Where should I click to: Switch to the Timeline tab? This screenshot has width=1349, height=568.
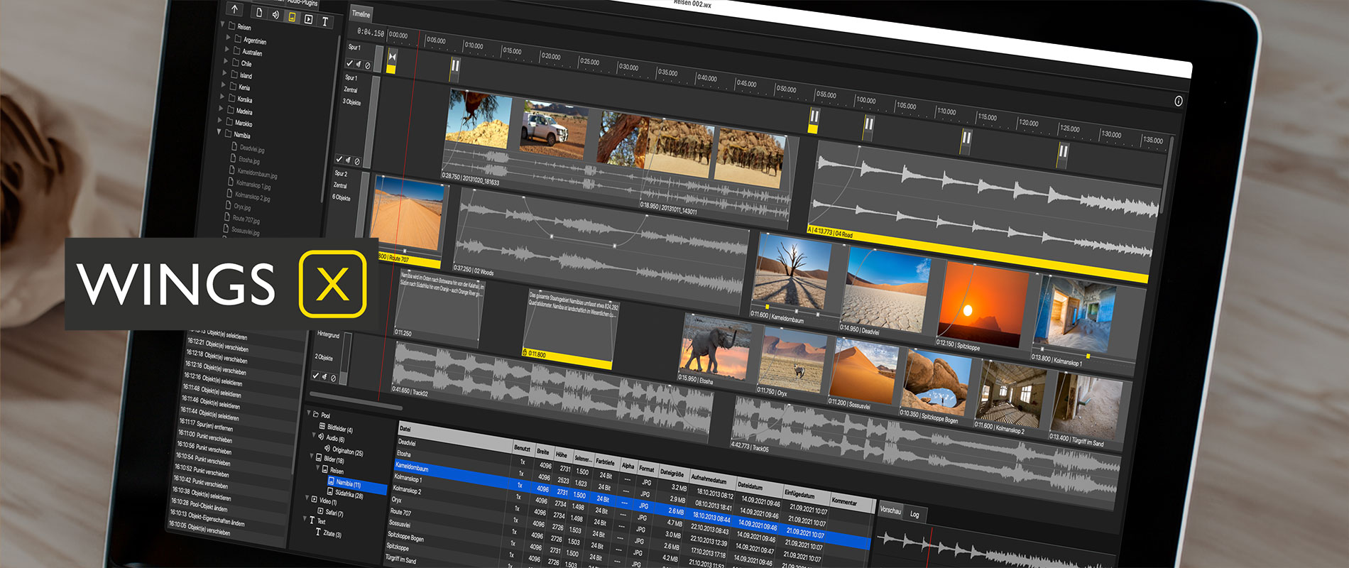361,14
